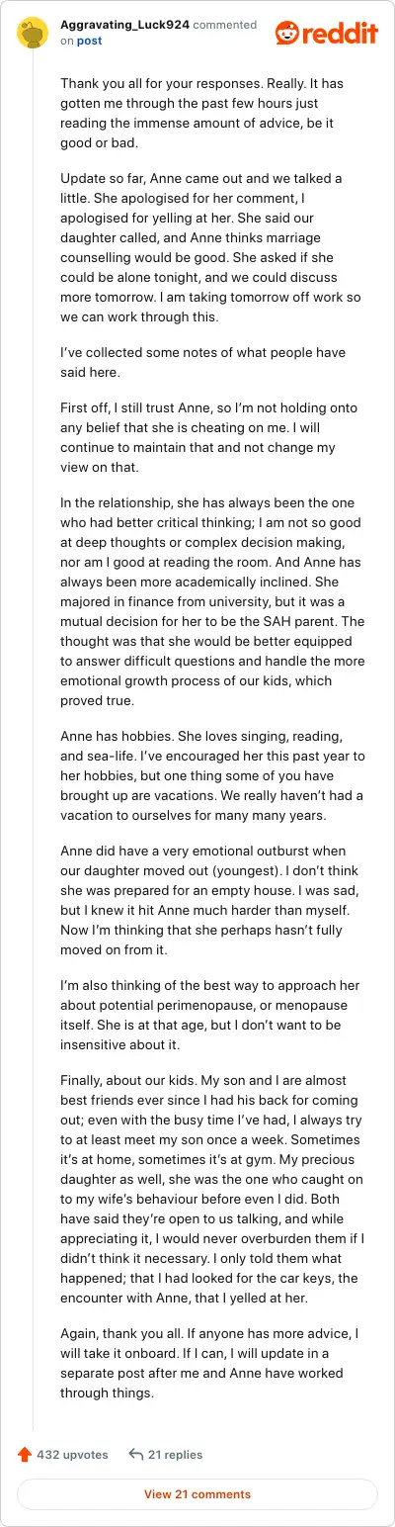This screenshot has width=395, height=1527.
Task: Open the 21 replies link
Action: (176, 1455)
